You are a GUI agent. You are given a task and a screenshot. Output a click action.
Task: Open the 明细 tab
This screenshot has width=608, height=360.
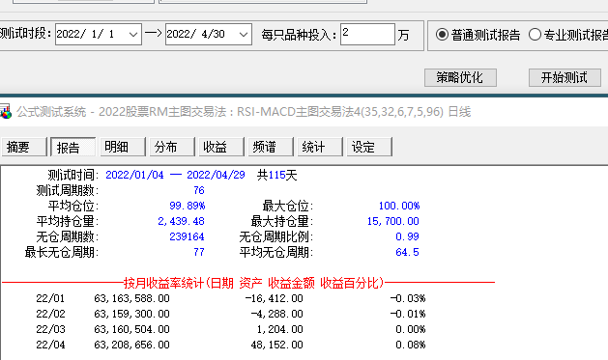click(123, 147)
